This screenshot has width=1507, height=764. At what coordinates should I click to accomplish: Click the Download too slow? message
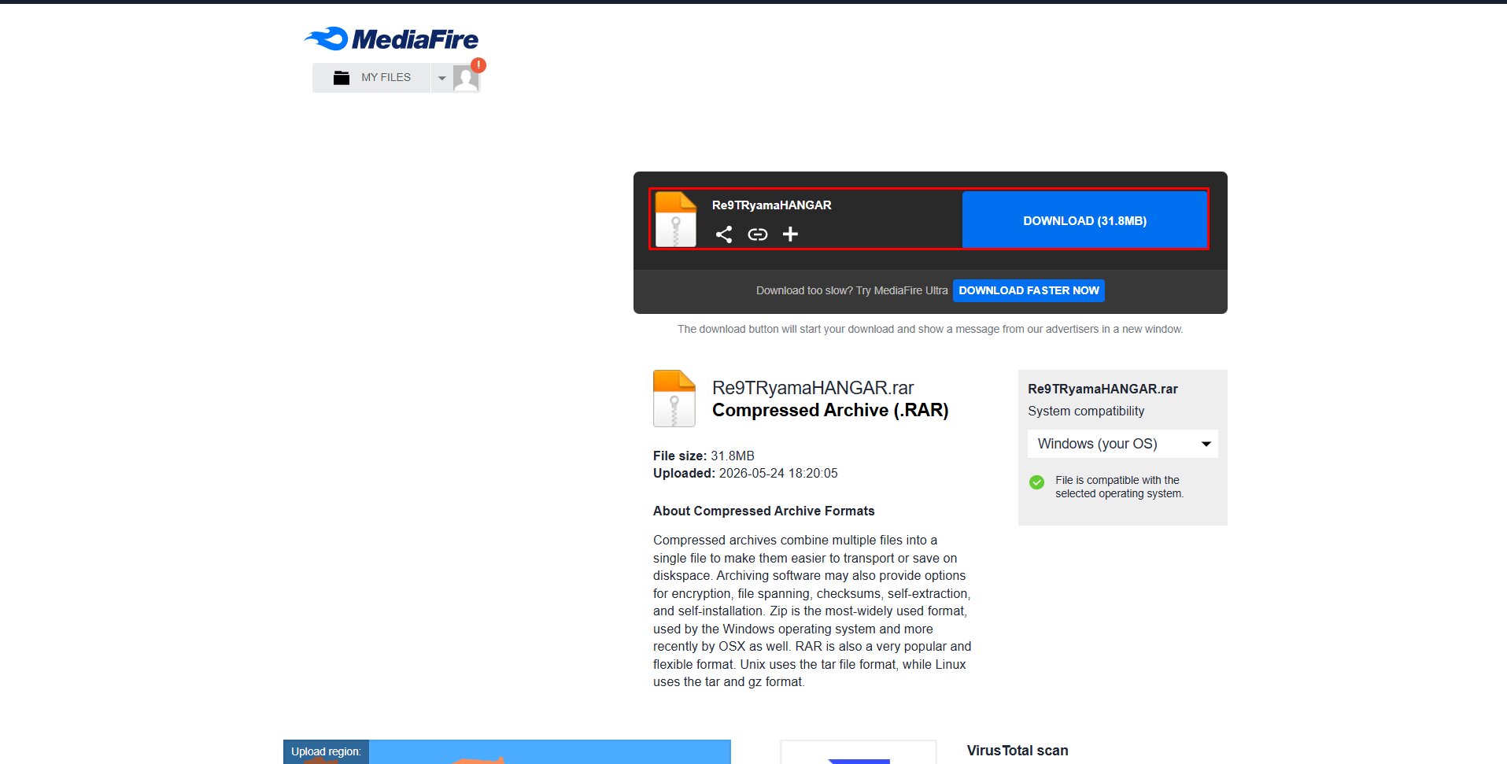(x=851, y=290)
